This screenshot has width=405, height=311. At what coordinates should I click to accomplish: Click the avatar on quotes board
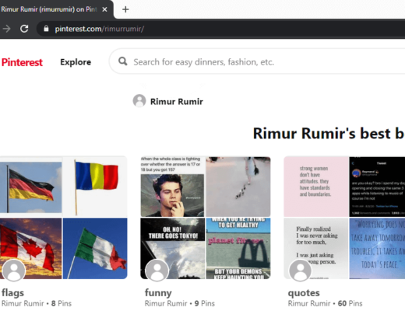pyautogui.click(x=300, y=270)
